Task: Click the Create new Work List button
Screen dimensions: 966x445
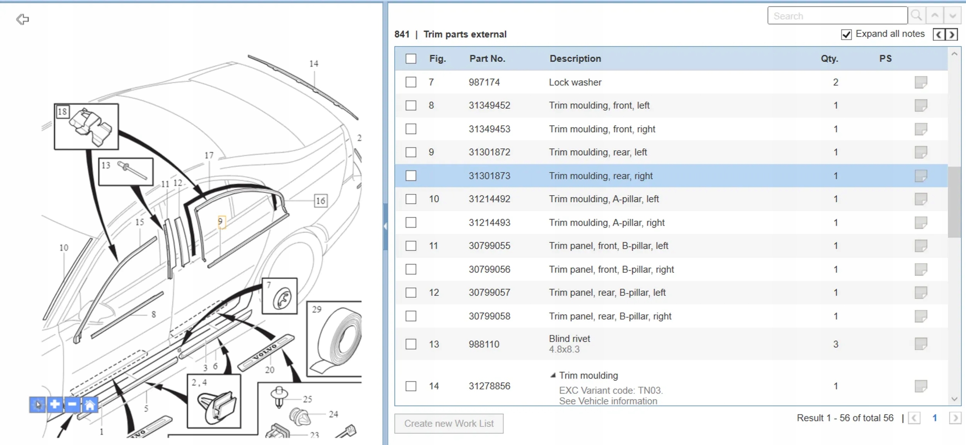Action: [449, 423]
